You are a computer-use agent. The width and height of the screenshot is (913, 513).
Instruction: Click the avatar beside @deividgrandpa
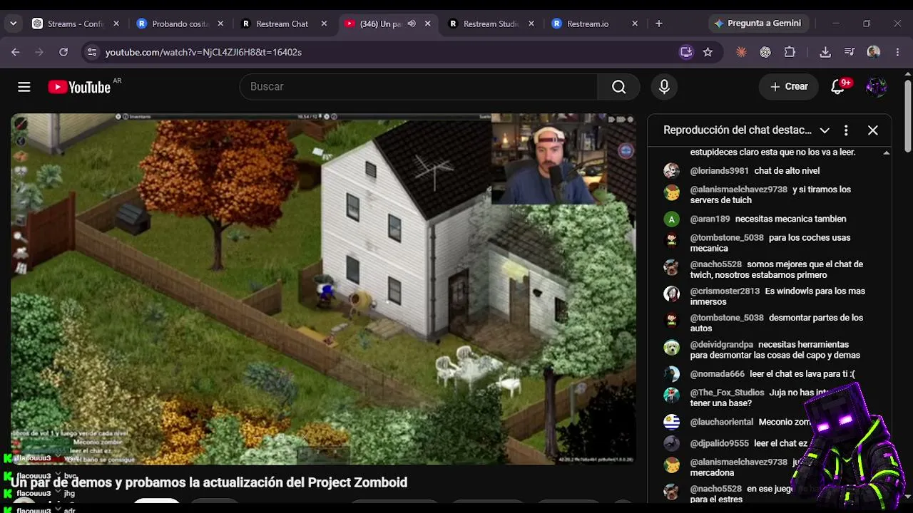pyautogui.click(x=671, y=348)
